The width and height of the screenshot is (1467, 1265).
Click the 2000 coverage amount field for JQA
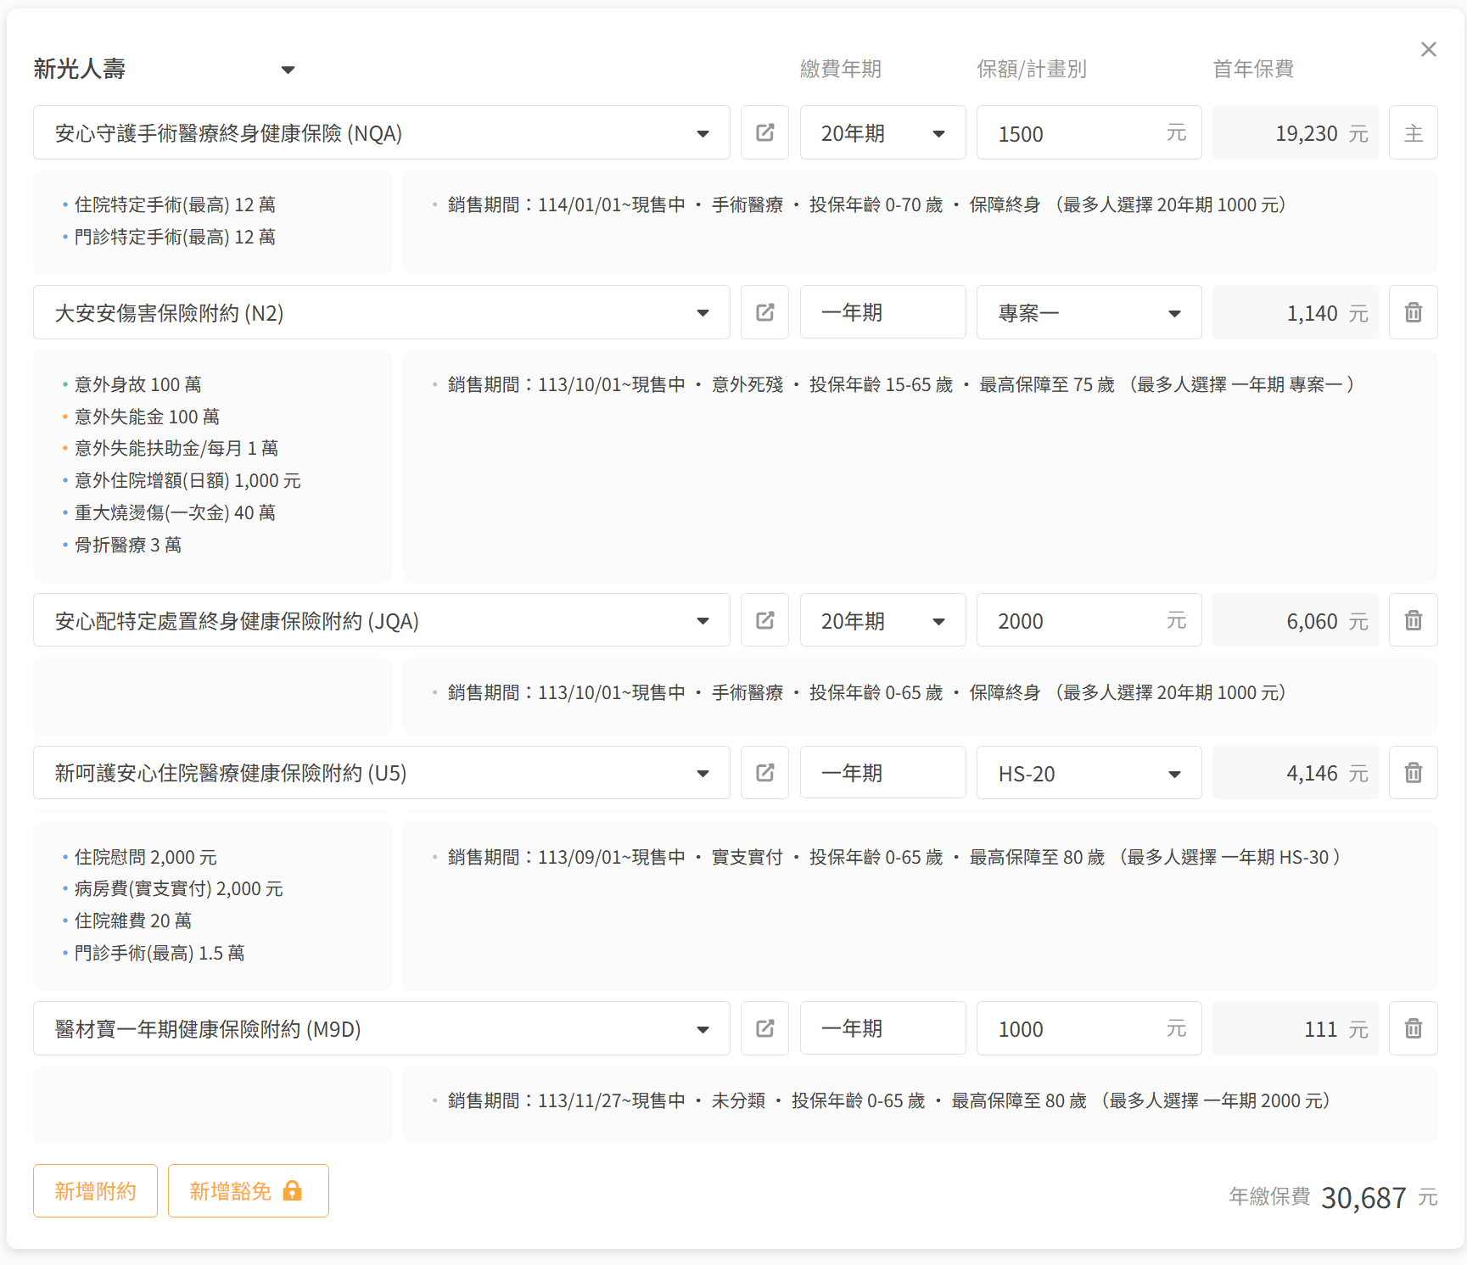tap(1073, 621)
